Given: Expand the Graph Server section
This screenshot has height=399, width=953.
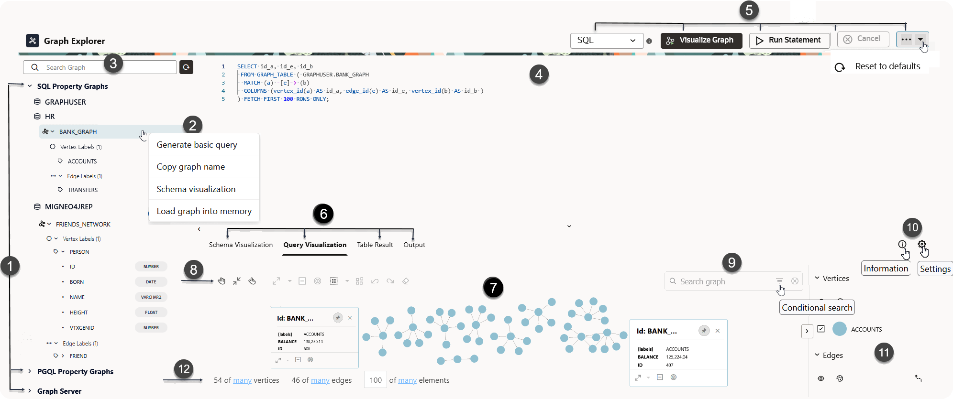Looking at the screenshot, I should (x=30, y=391).
